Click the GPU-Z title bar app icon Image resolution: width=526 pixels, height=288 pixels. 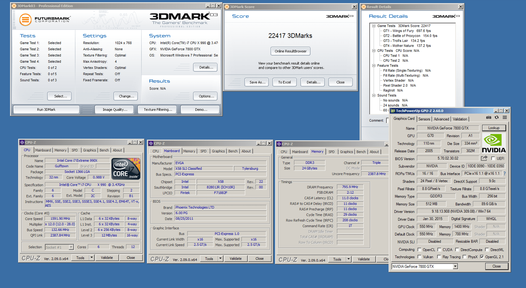point(393,111)
